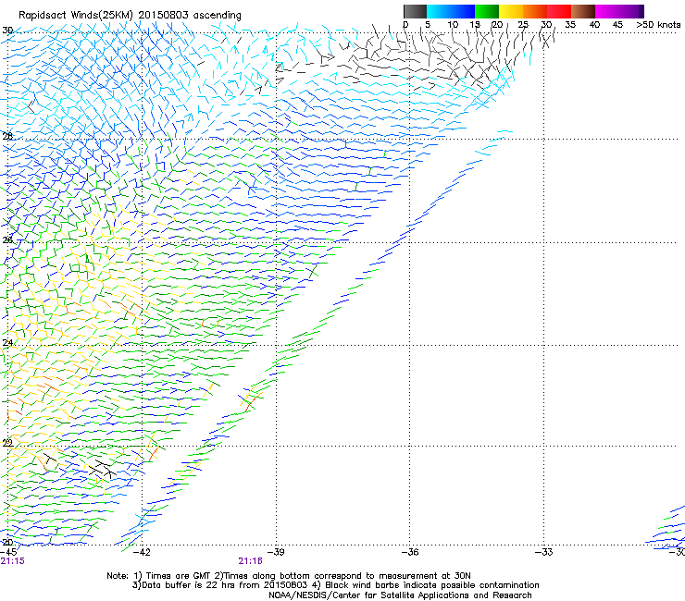Click the latitude label '28'

(x=7, y=136)
